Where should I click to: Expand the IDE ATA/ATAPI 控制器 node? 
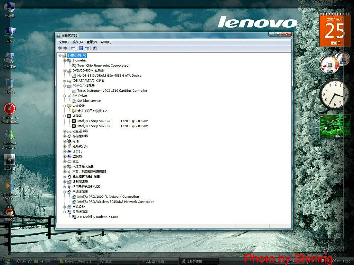(x=64, y=81)
